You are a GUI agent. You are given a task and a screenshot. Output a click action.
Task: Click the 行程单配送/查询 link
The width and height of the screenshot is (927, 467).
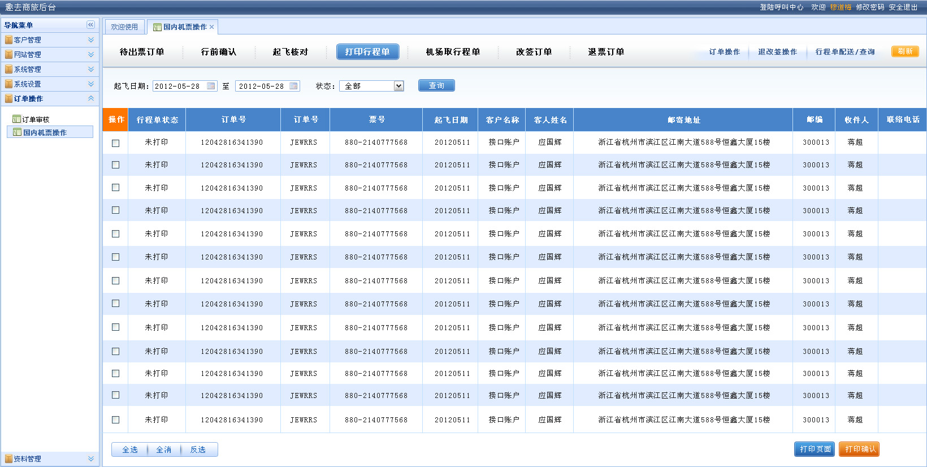coord(845,52)
